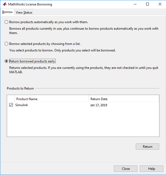
Task: Click the MATLAB logo in title bar
Action: point(4,4)
